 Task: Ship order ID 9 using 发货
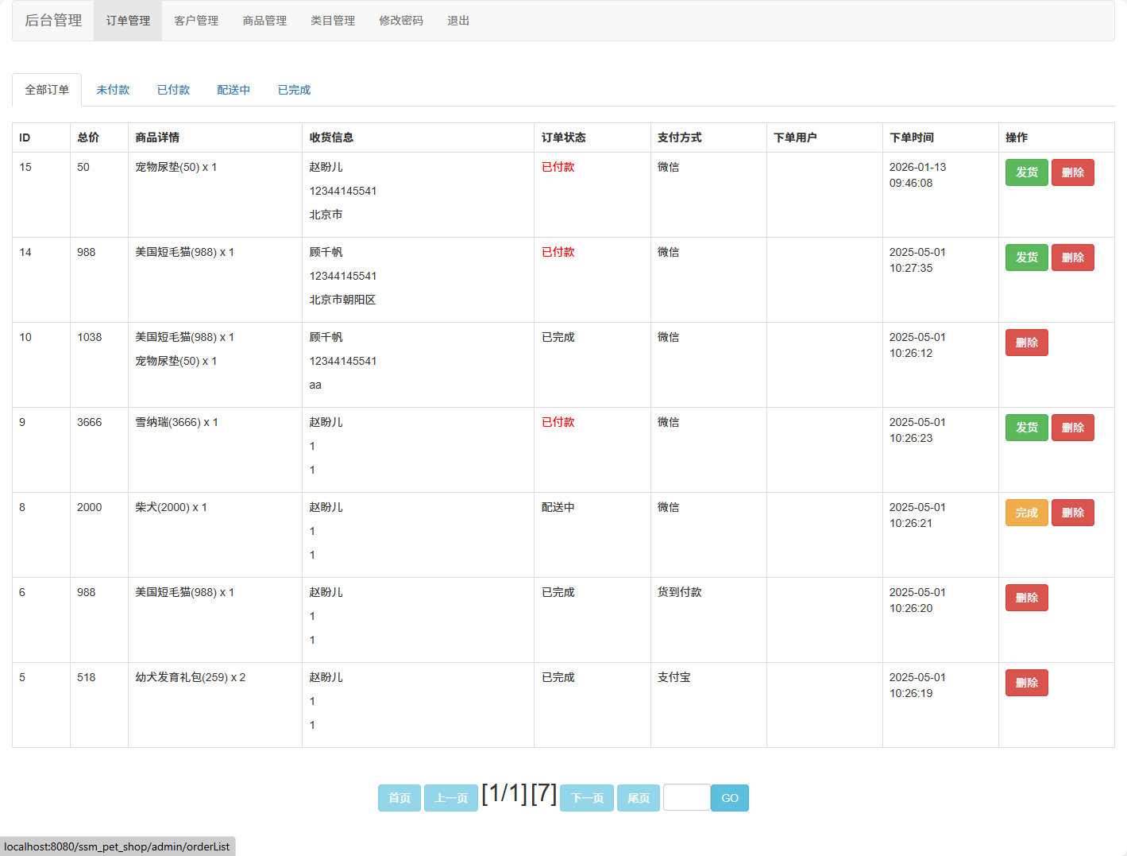coord(1026,428)
